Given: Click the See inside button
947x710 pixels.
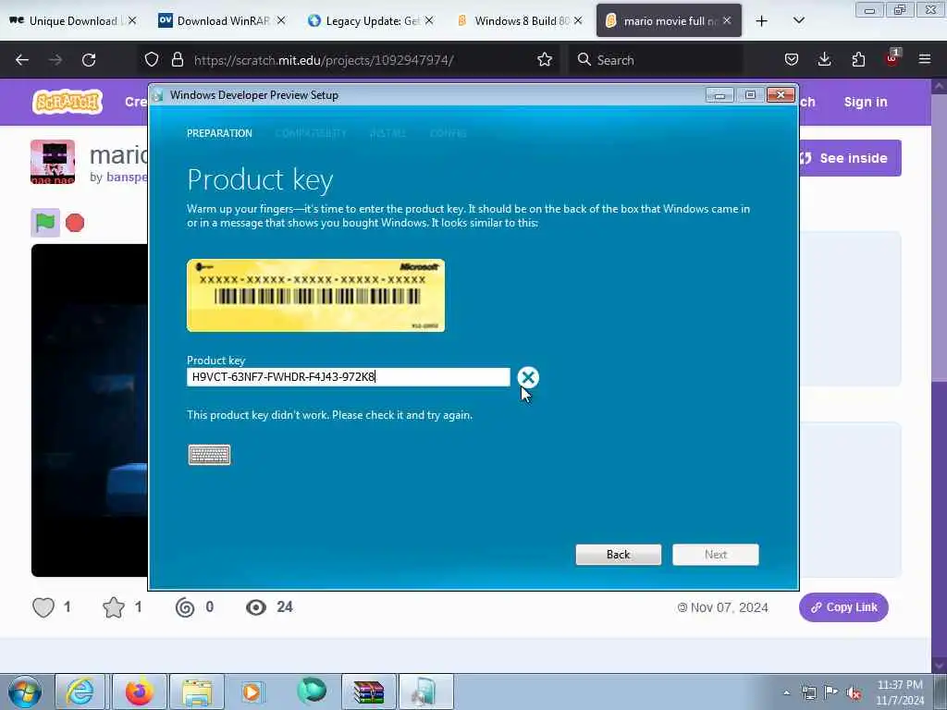Looking at the screenshot, I should (851, 158).
